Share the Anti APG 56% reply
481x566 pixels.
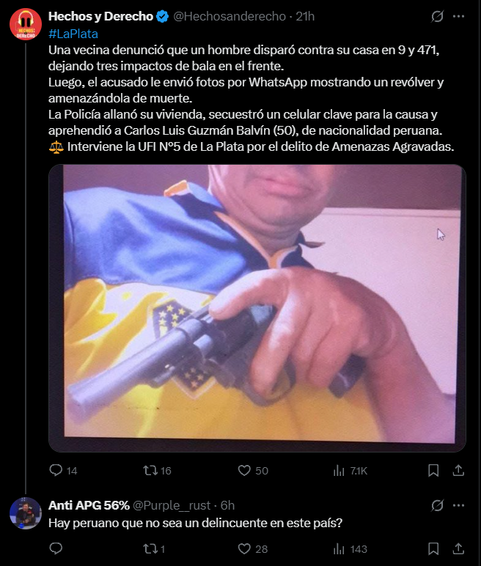458,548
